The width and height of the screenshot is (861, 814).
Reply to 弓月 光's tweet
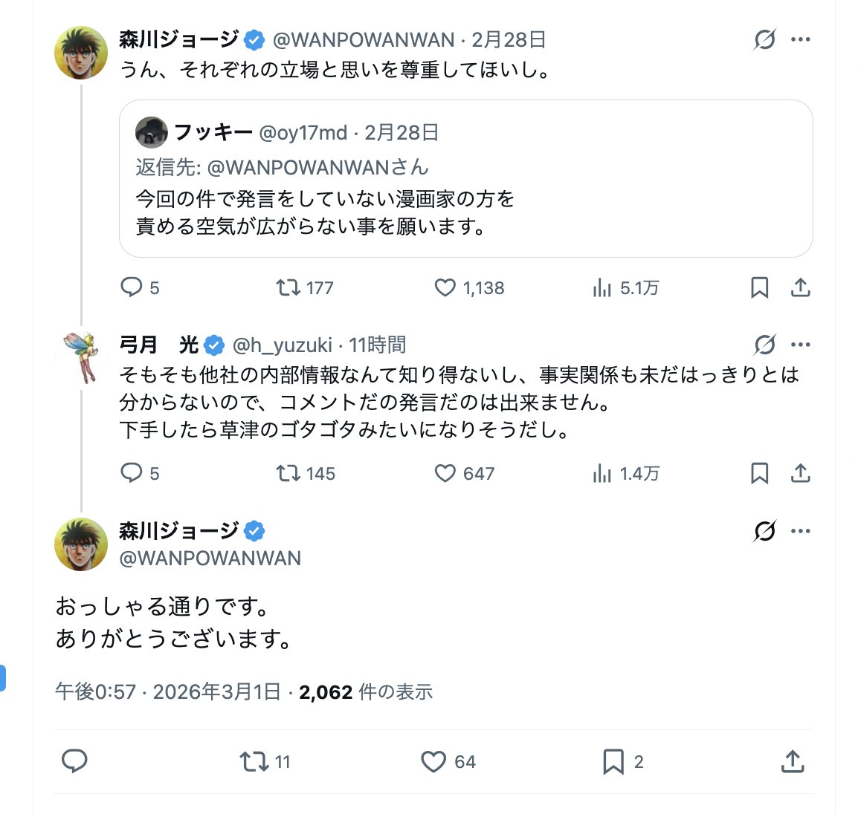click(132, 473)
